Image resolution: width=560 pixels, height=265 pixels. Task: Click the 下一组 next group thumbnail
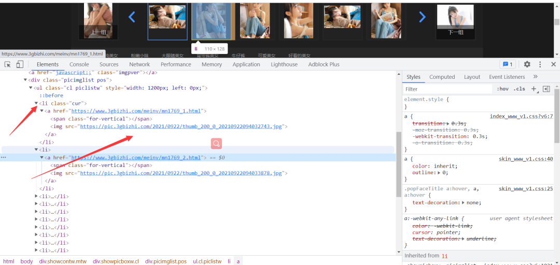(x=455, y=22)
